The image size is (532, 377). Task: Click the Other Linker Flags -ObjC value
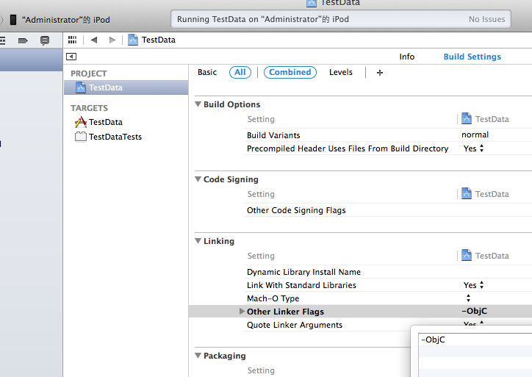[475, 311]
